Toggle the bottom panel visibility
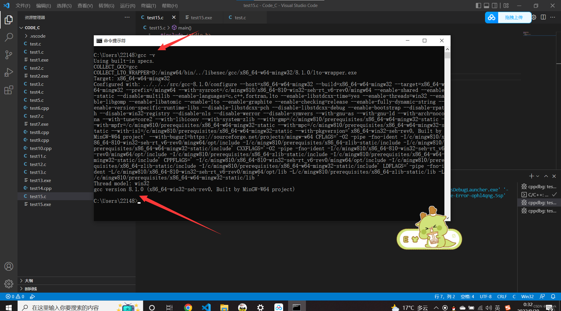561x311 pixels. (486, 6)
